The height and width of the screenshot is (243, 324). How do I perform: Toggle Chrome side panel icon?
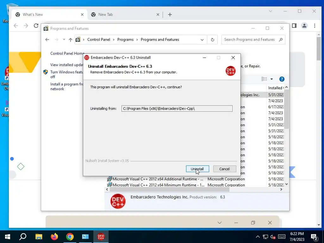coord(294,26)
